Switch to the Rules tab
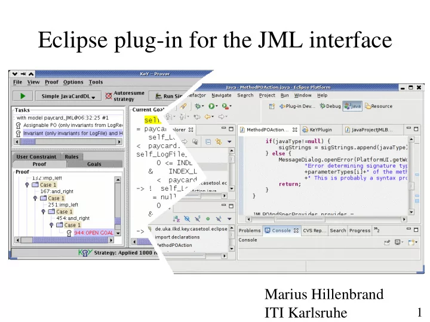 coord(72,157)
